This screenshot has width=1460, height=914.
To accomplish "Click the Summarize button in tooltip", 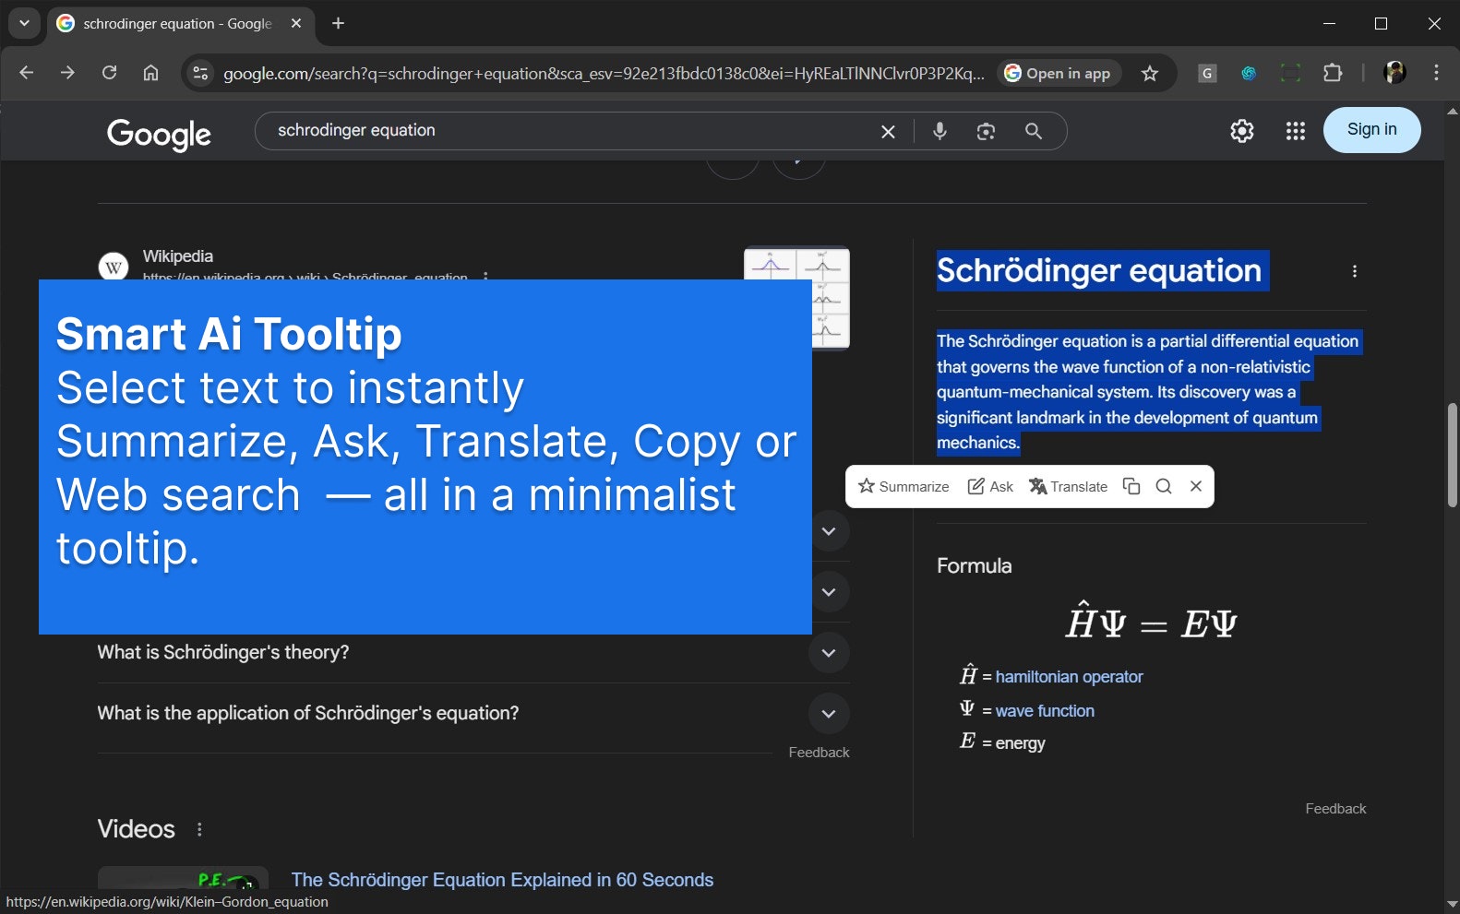I will 904,486.
